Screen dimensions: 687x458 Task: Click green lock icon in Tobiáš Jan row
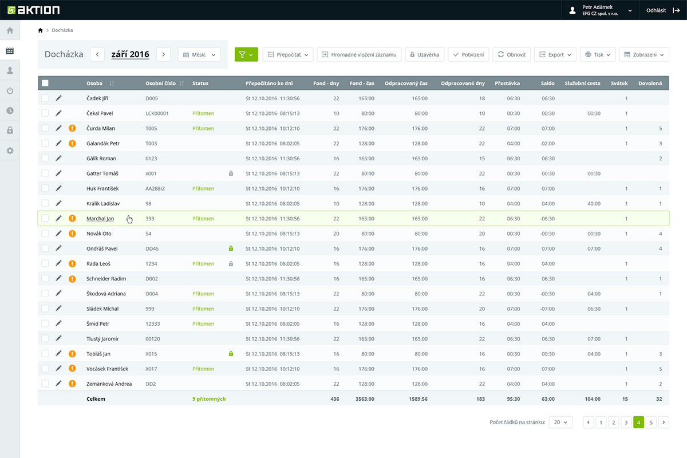point(231,354)
